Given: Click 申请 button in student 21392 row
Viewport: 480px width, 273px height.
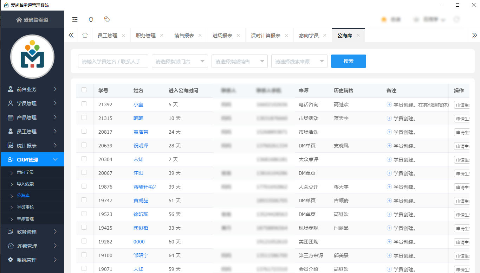Looking at the screenshot, I should [x=462, y=105].
